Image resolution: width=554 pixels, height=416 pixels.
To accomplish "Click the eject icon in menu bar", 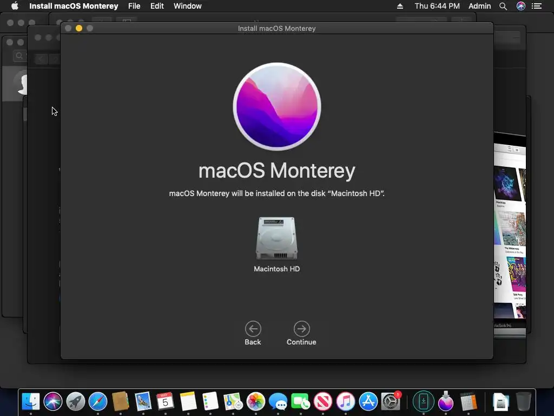I will coord(400,6).
